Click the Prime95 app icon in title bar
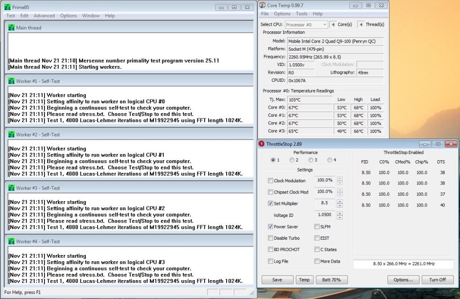The width and height of the screenshot is (460, 299). tap(8, 7)
